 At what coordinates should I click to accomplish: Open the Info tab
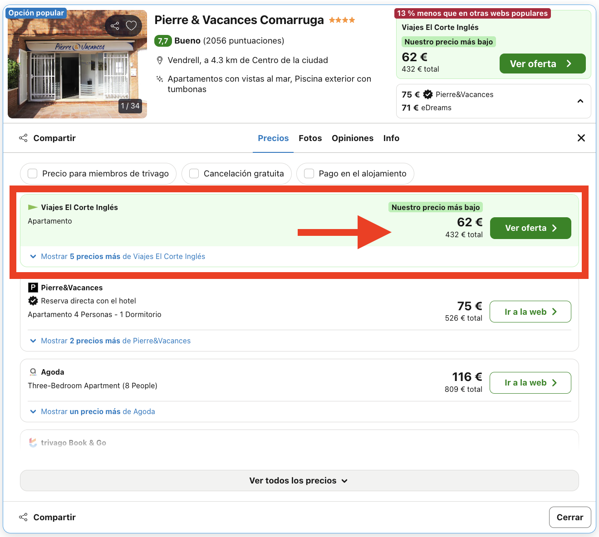pyautogui.click(x=391, y=138)
